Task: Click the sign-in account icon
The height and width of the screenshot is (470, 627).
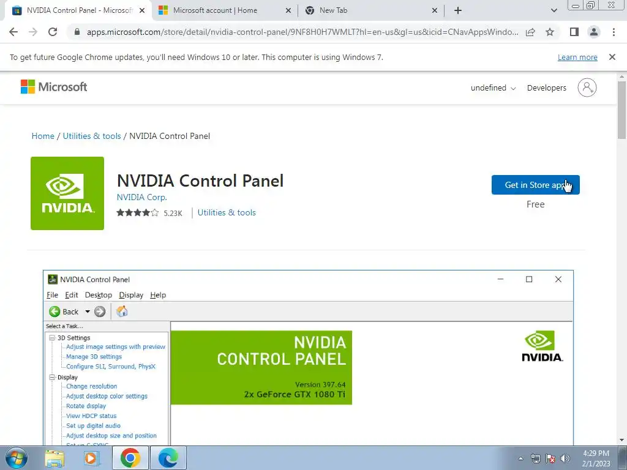Action: coord(587,88)
